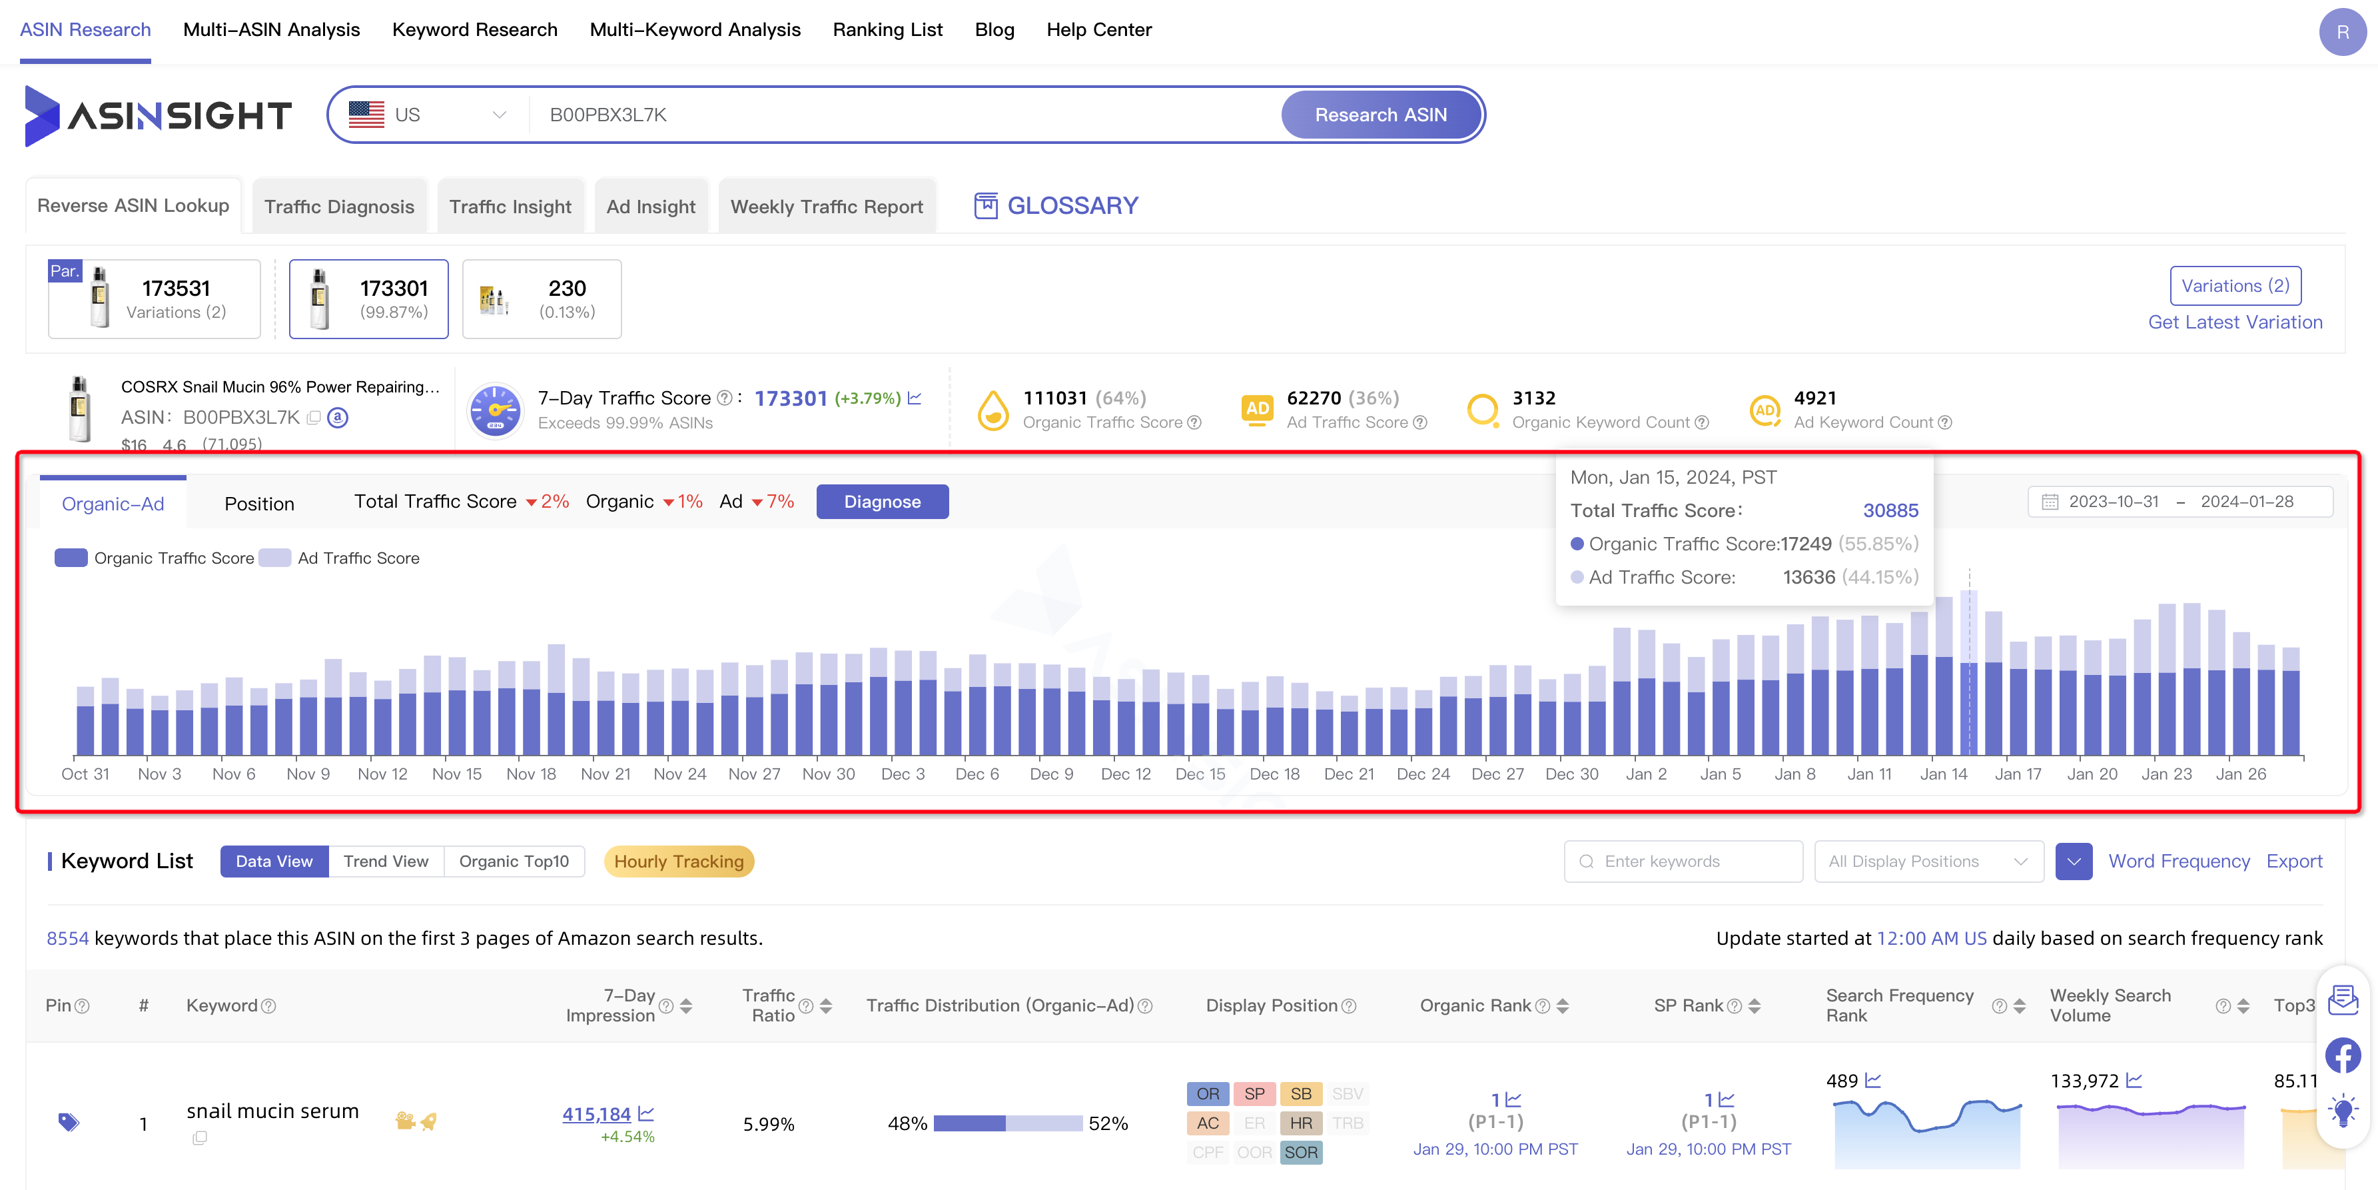Viewport: 2378px width, 1190px height.
Task: Click the lightbulb tips floating icon
Action: (x=2342, y=1111)
